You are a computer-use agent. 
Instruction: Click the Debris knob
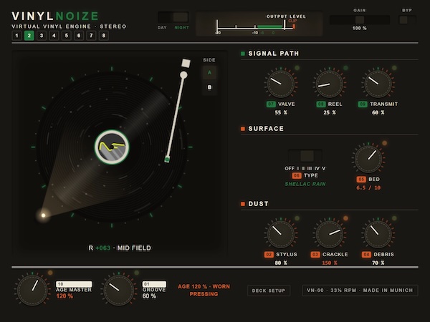tap(378, 235)
